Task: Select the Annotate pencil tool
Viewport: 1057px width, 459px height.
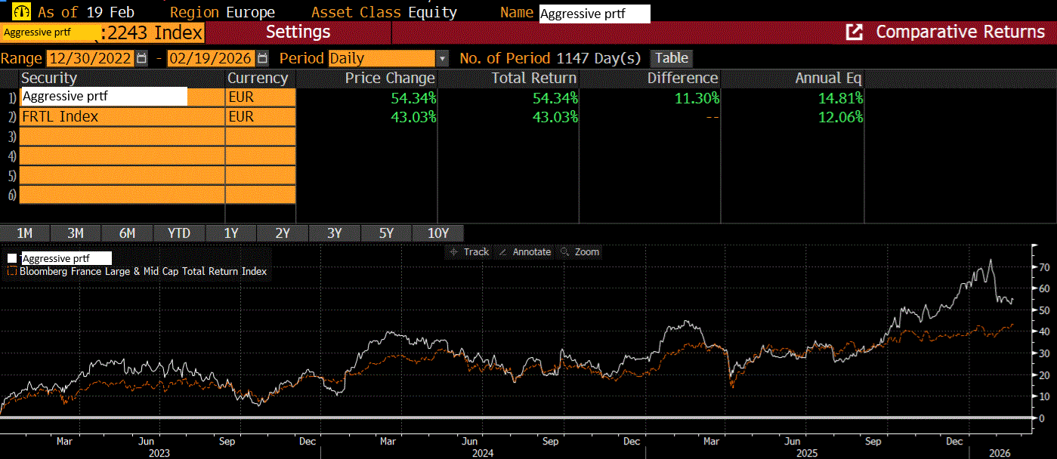Action: (x=503, y=252)
